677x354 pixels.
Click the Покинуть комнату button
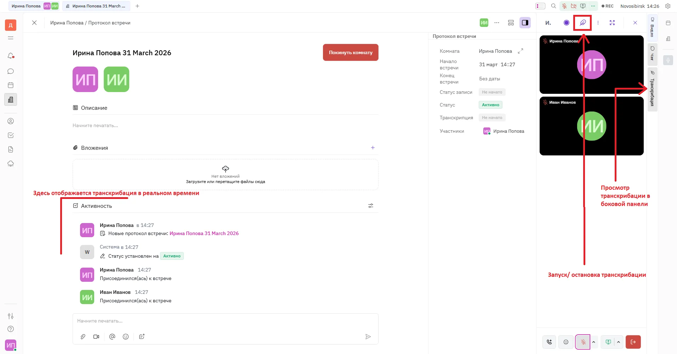coord(351,52)
